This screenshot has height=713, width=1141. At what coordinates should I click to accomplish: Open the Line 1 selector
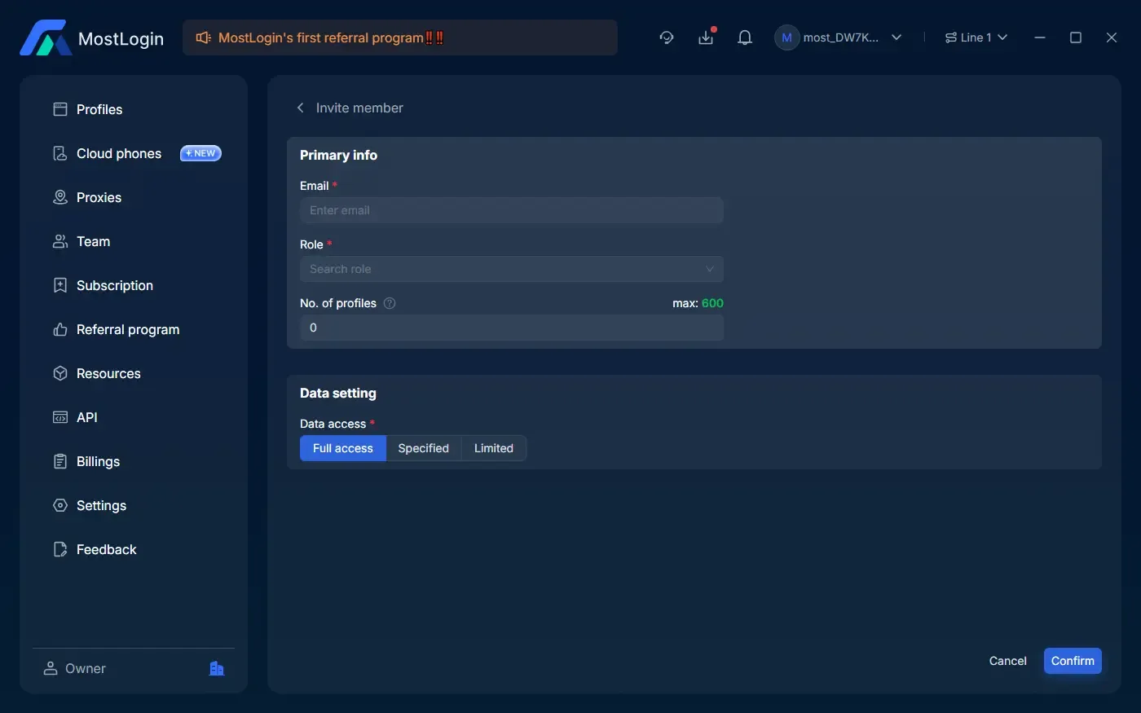click(976, 37)
